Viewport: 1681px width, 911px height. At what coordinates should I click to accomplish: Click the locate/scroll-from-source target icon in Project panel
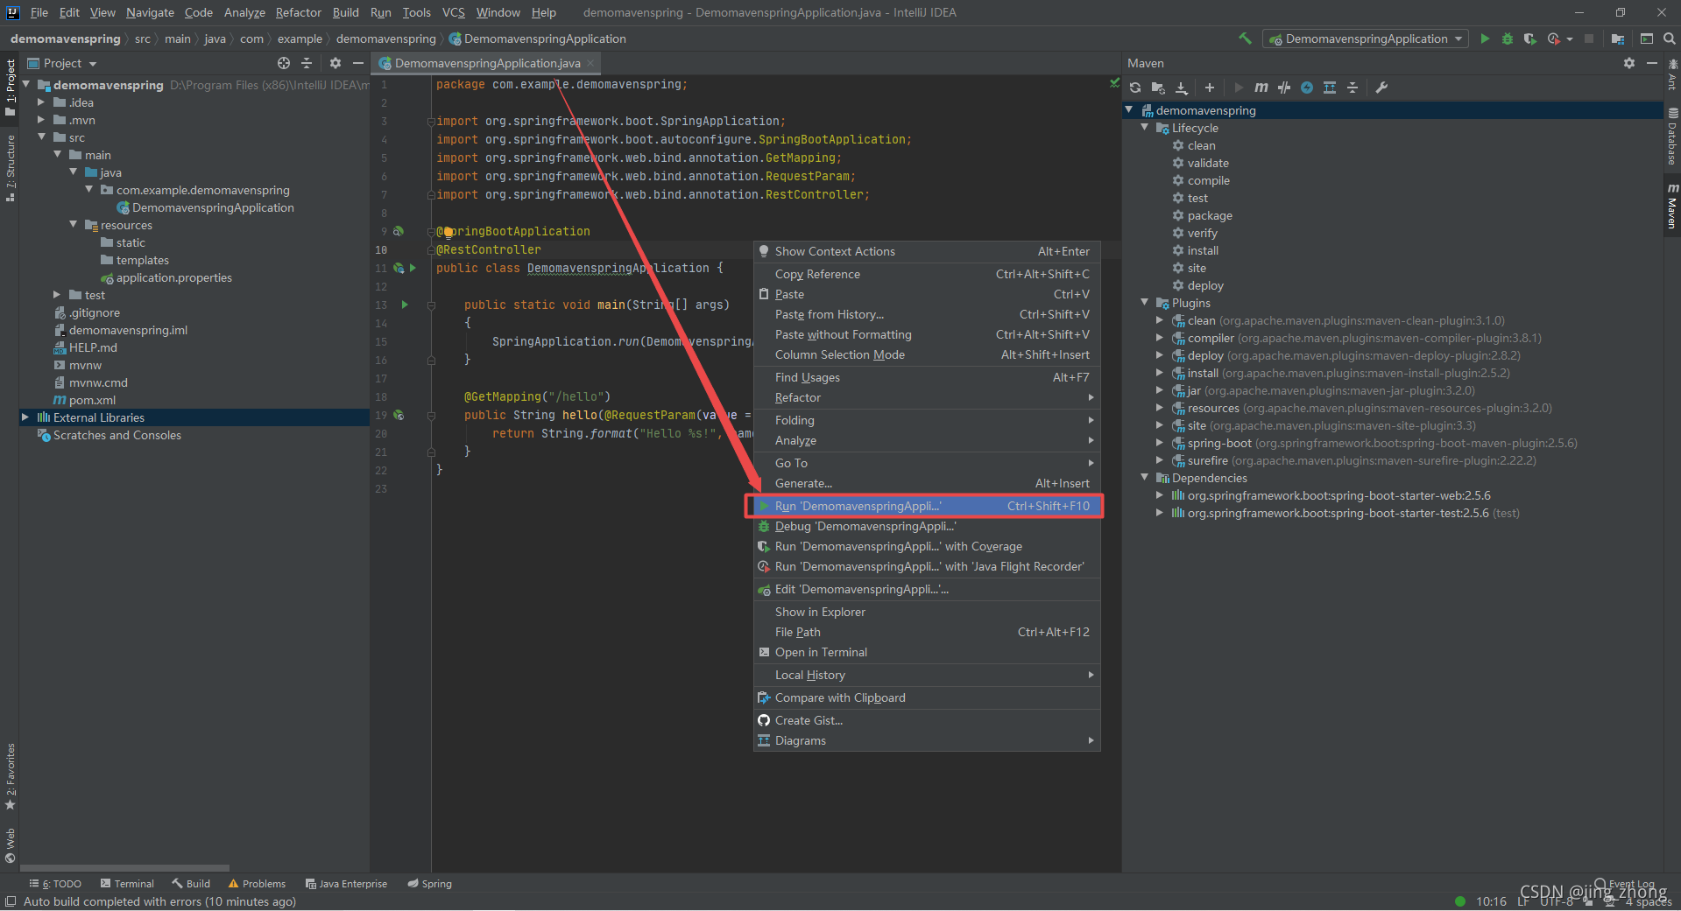(284, 63)
